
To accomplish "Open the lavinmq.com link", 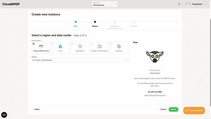I will pos(155,95).
